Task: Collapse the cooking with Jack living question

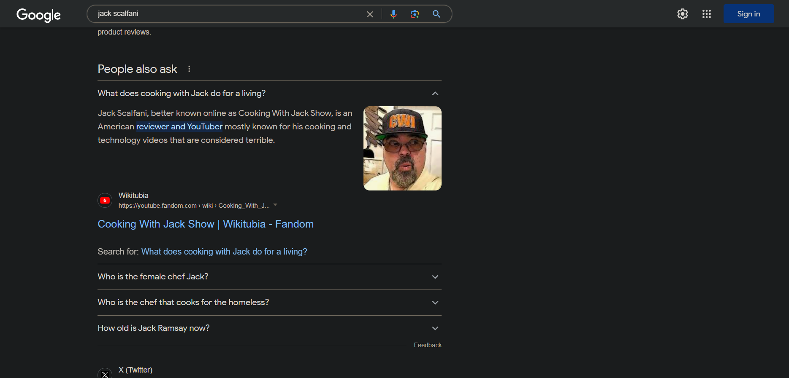Action: point(269,93)
